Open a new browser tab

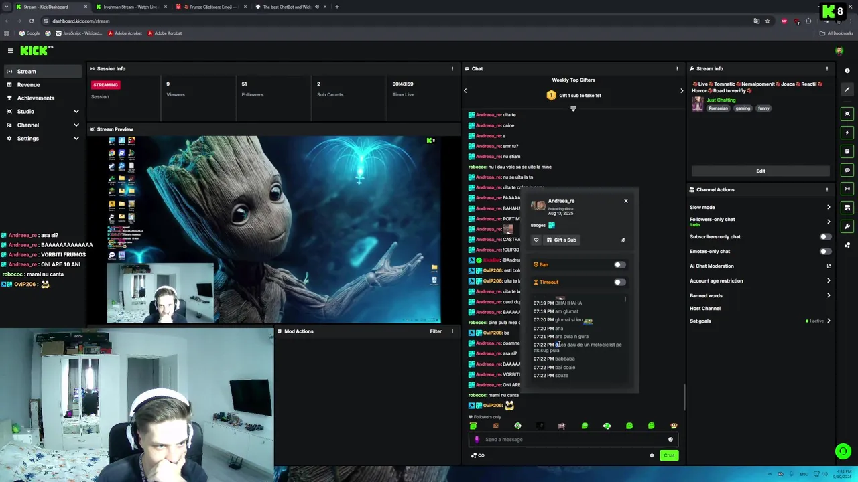click(x=336, y=7)
